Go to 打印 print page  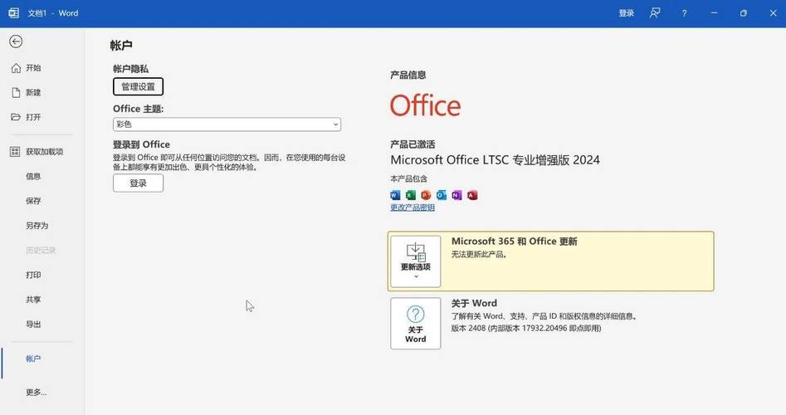click(x=33, y=276)
